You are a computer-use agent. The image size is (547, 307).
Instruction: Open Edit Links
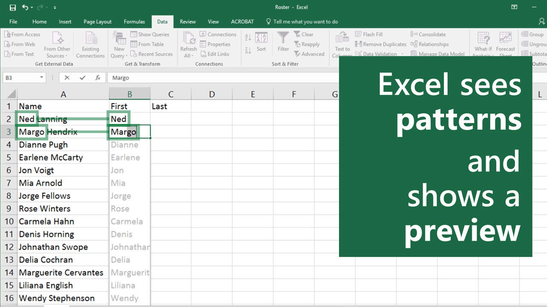(x=216, y=54)
